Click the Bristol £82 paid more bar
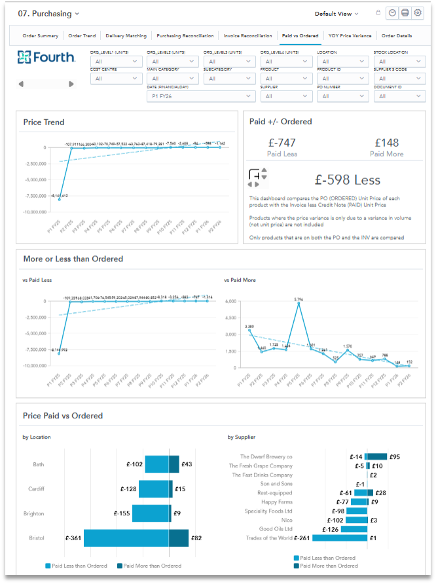Image resolution: width=436 pixels, height=584 pixels. point(179,538)
